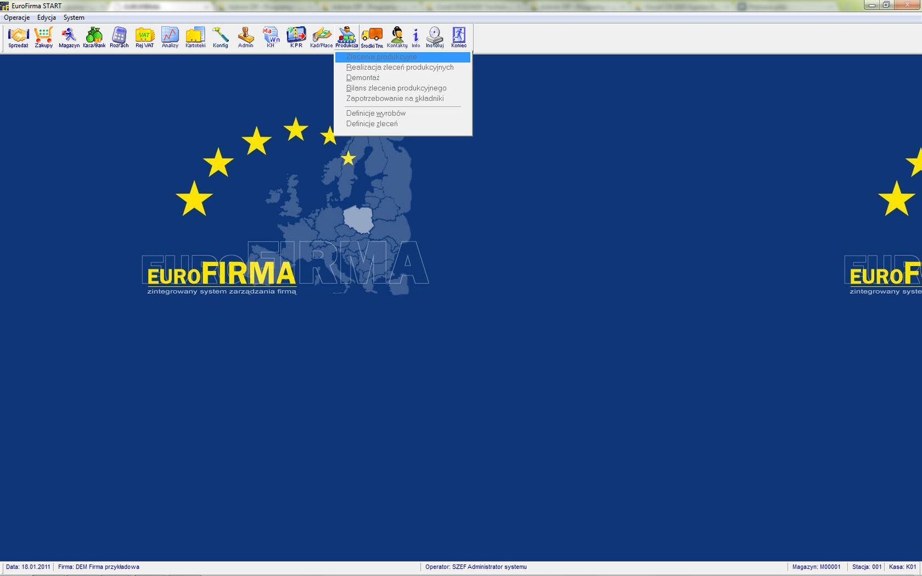Click the Kasa: K01 status entry
922x576 pixels.
(903, 567)
